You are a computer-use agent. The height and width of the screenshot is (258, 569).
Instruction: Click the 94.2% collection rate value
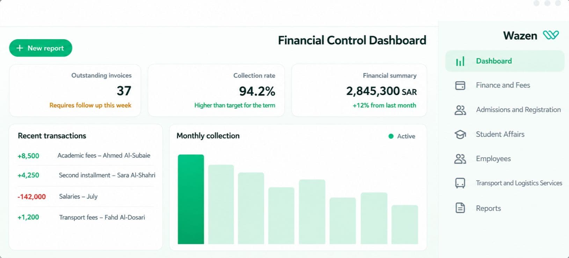(257, 91)
